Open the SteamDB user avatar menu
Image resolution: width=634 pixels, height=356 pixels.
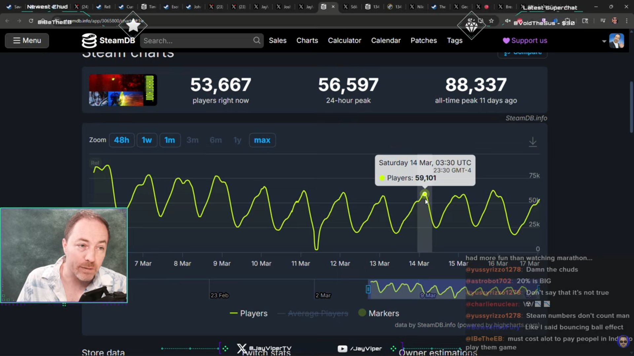tap(616, 41)
